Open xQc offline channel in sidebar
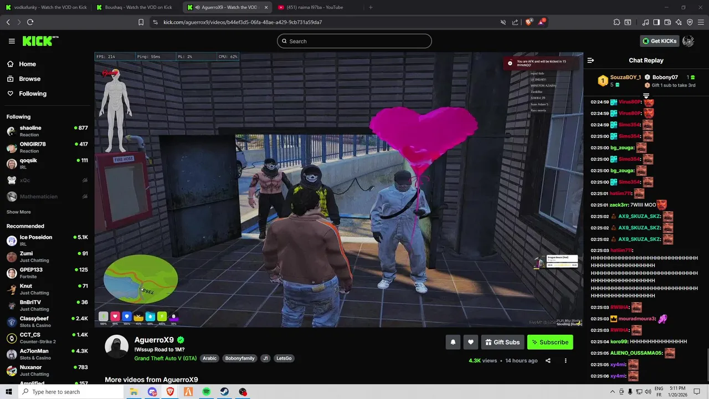The width and height of the screenshot is (709, 399). pos(47,180)
